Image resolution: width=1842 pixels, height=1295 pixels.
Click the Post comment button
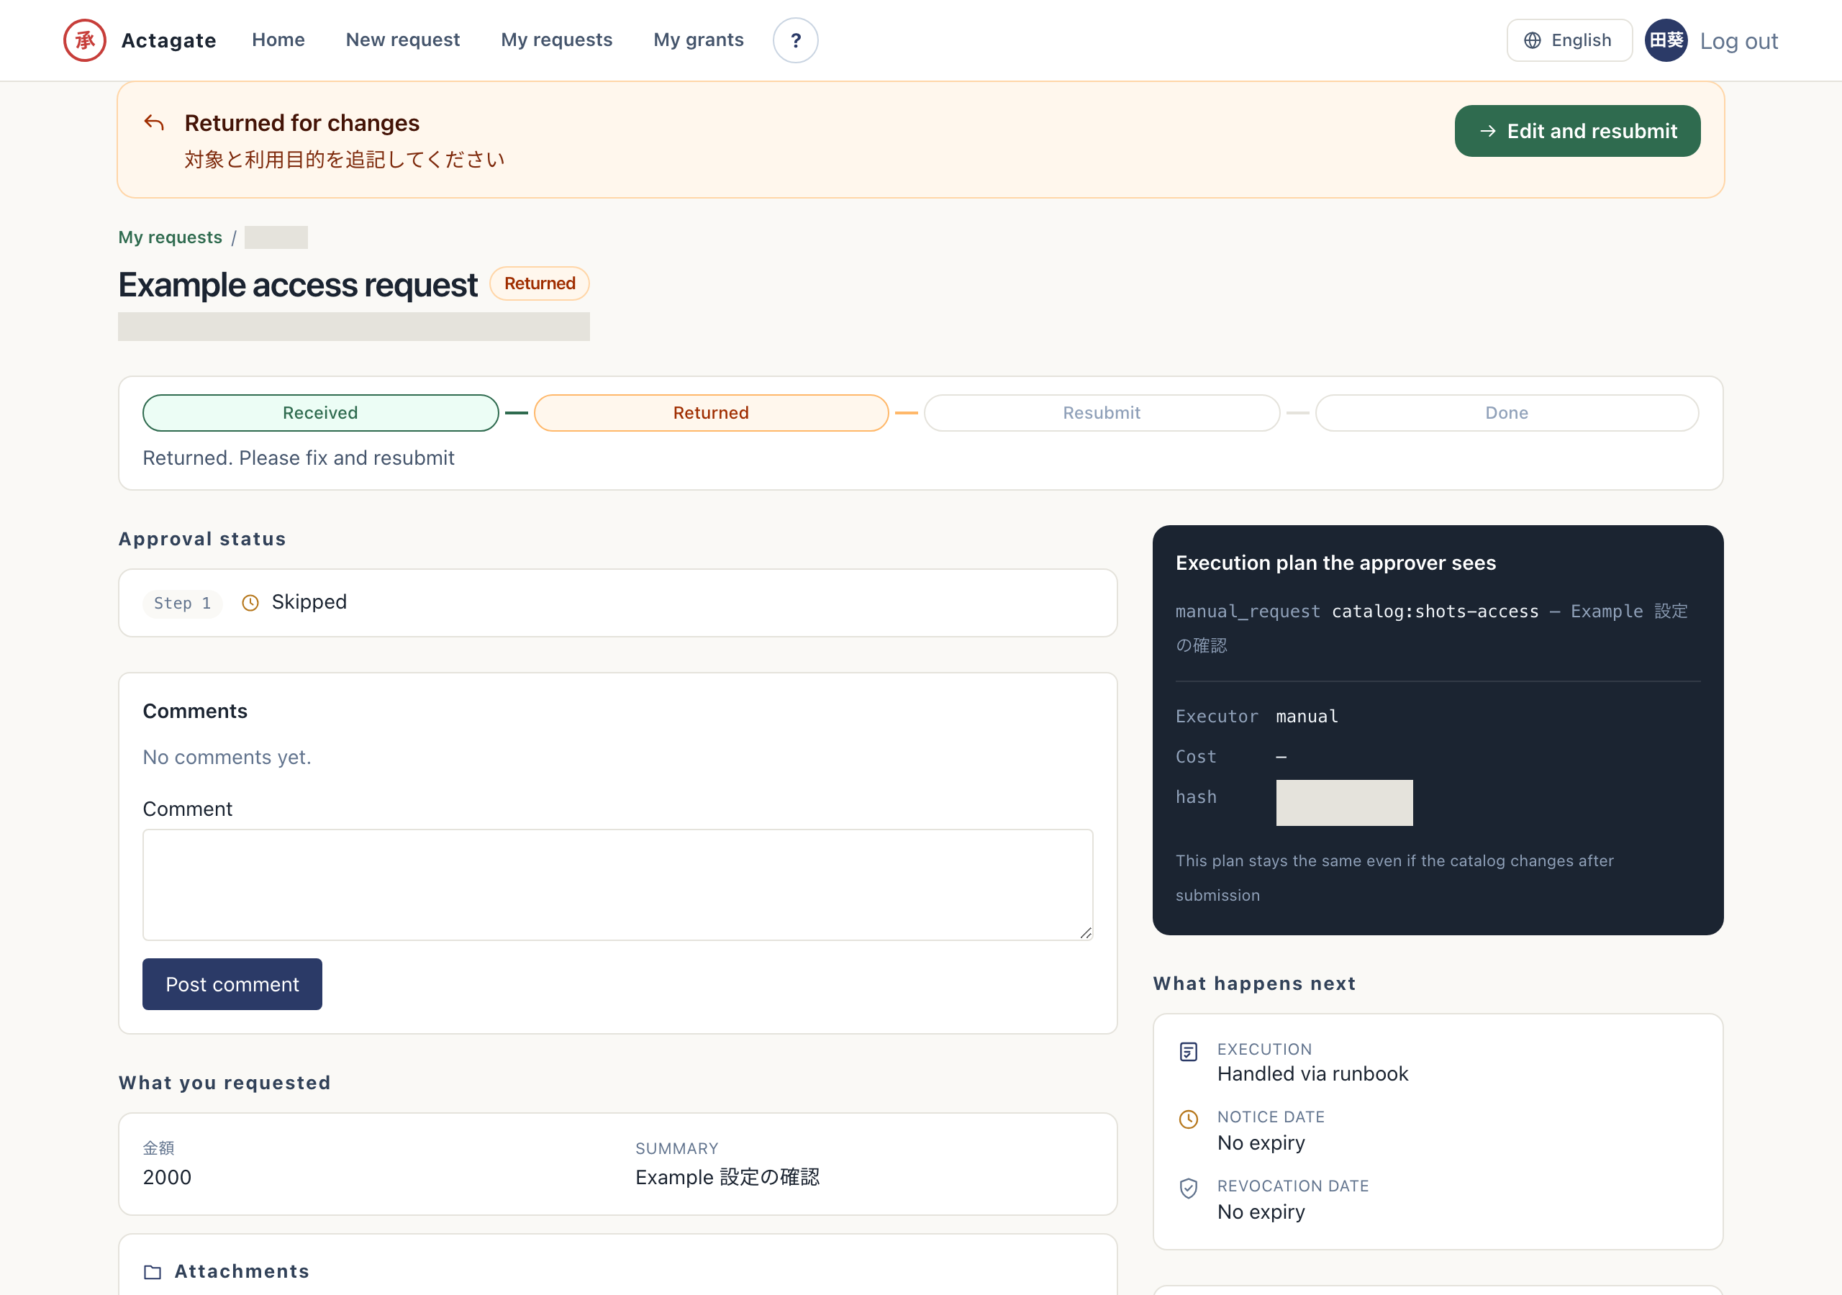pos(232,983)
